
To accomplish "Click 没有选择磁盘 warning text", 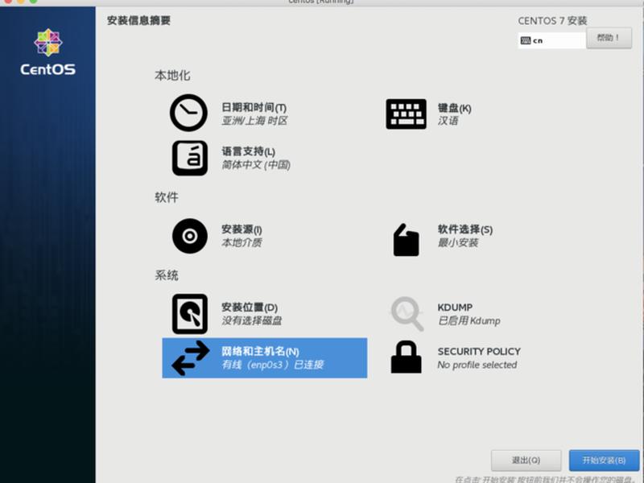I will 251,320.
